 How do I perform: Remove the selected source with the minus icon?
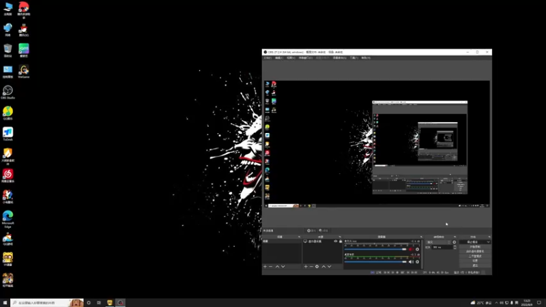pyautogui.click(x=311, y=267)
